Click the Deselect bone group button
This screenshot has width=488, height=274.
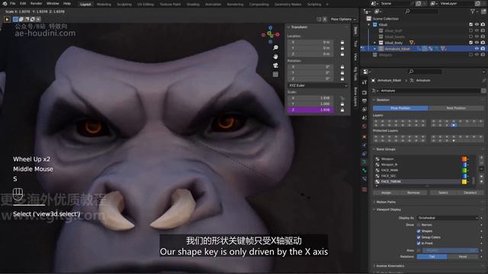(x=470, y=193)
